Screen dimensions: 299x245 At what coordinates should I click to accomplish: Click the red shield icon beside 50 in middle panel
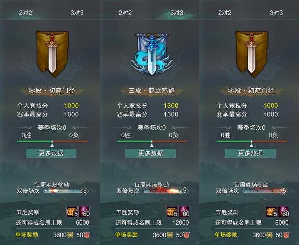point(187,235)
